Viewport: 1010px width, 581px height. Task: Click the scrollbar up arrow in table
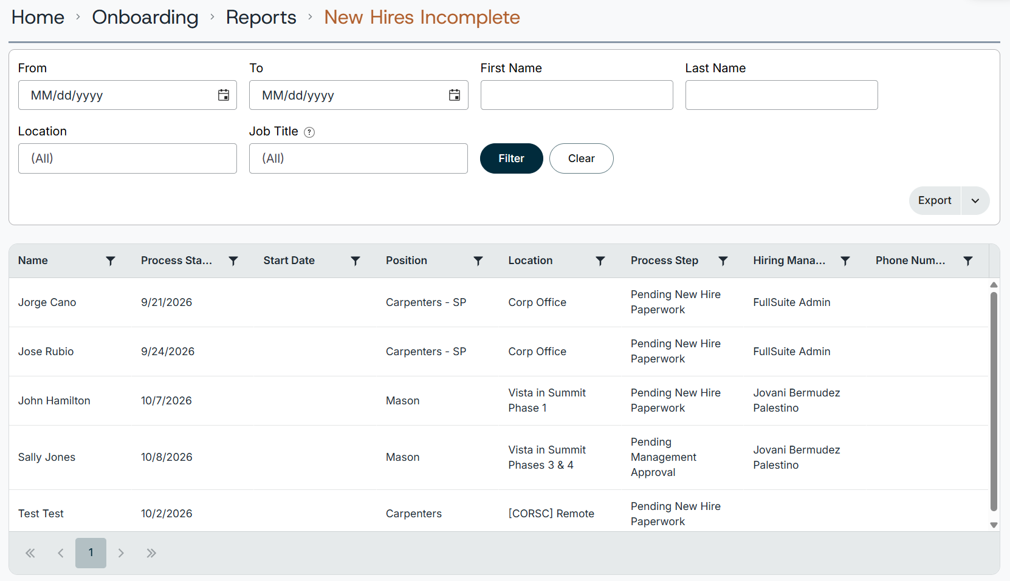coord(994,285)
